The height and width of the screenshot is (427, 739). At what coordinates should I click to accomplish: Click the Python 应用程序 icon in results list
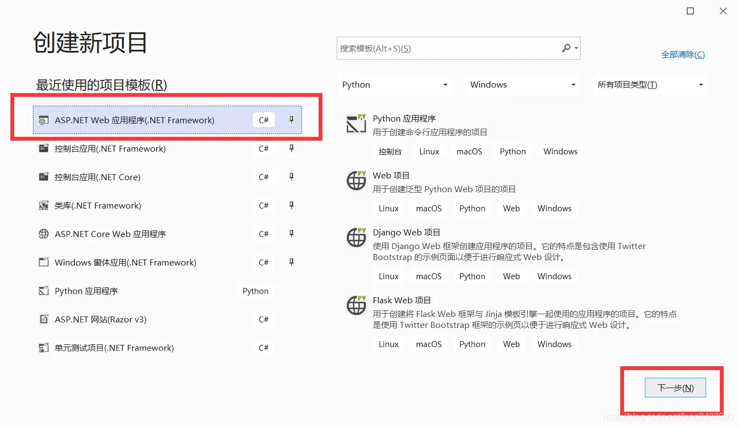coord(356,124)
